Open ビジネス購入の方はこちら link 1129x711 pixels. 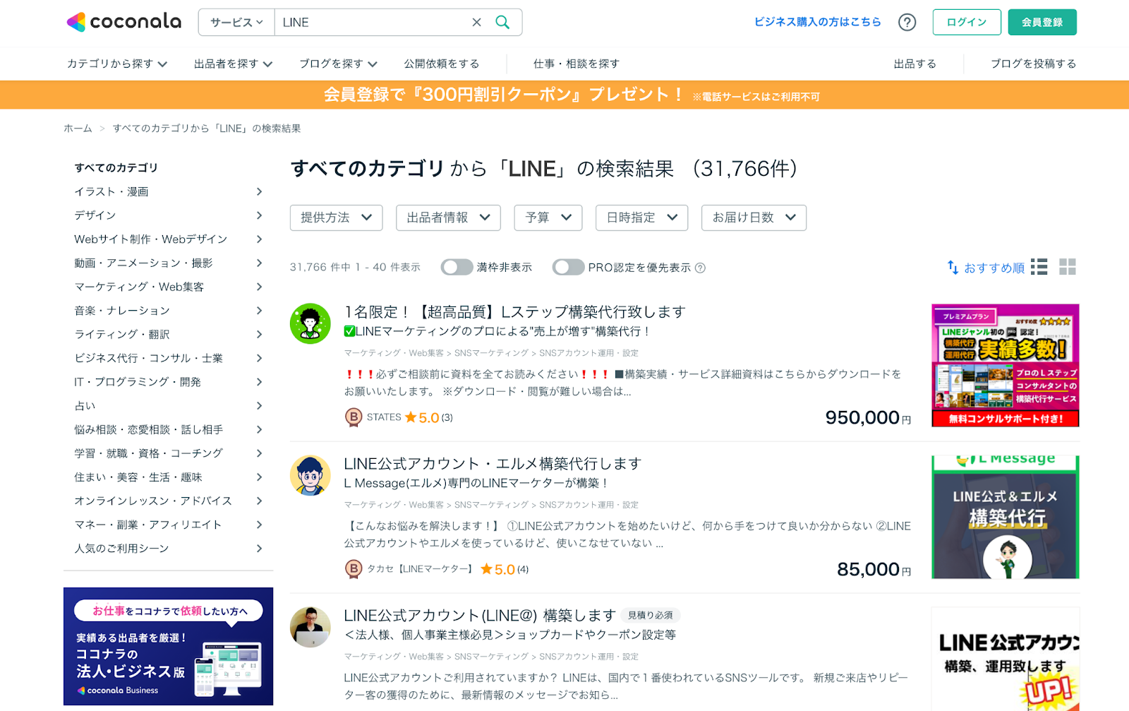(818, 22)
